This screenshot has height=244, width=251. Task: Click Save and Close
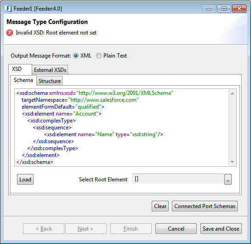(221, 229)
